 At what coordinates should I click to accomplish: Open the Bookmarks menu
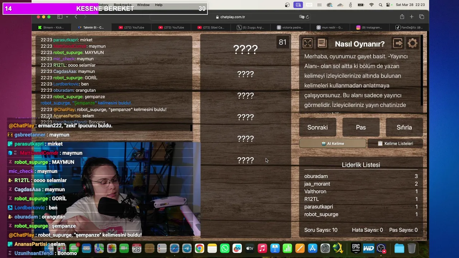point(123,5)
